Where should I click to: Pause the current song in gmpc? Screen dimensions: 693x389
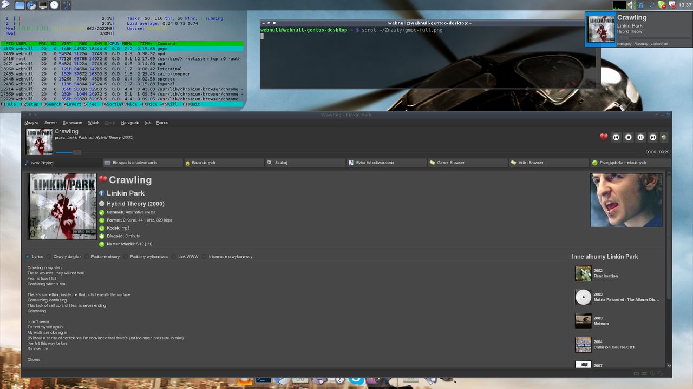click(640, 137)
